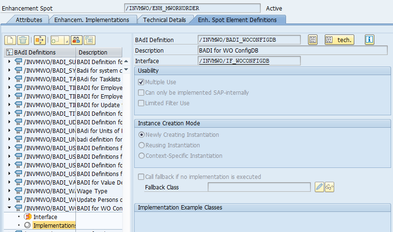Toggle the Multiple Use checkbox

coord(141,82)
